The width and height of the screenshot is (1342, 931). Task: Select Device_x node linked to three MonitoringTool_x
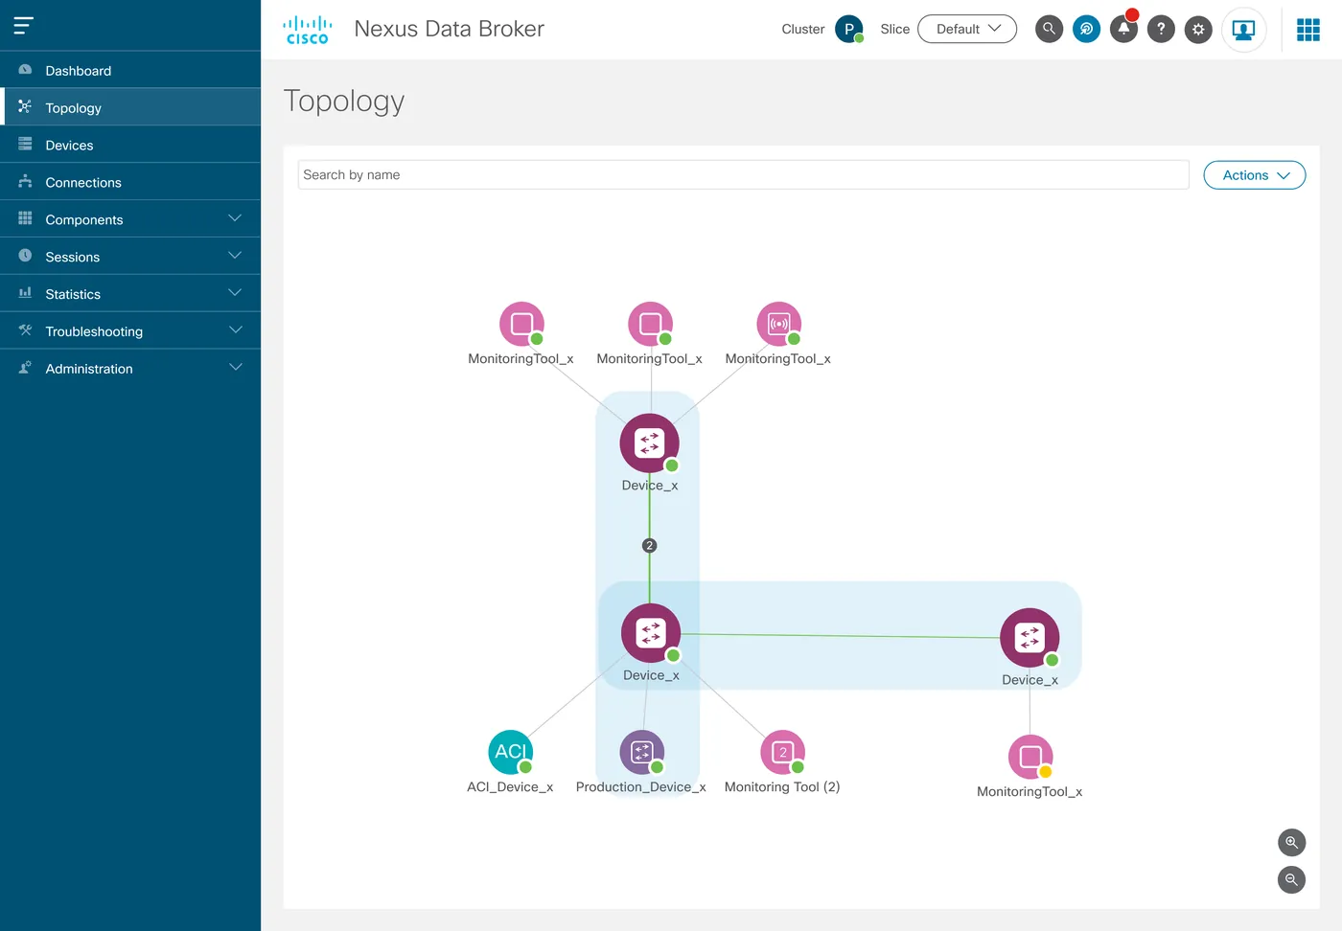click(650, 443)
